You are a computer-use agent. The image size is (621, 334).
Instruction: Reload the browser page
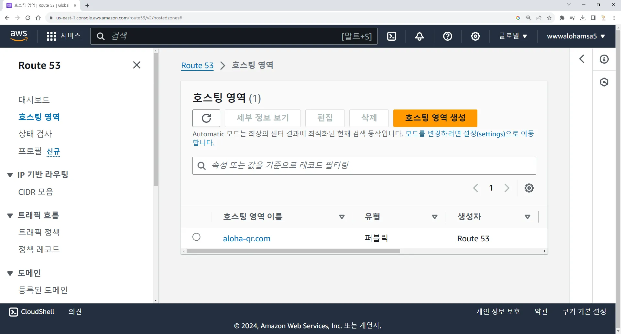pos(28,18)
